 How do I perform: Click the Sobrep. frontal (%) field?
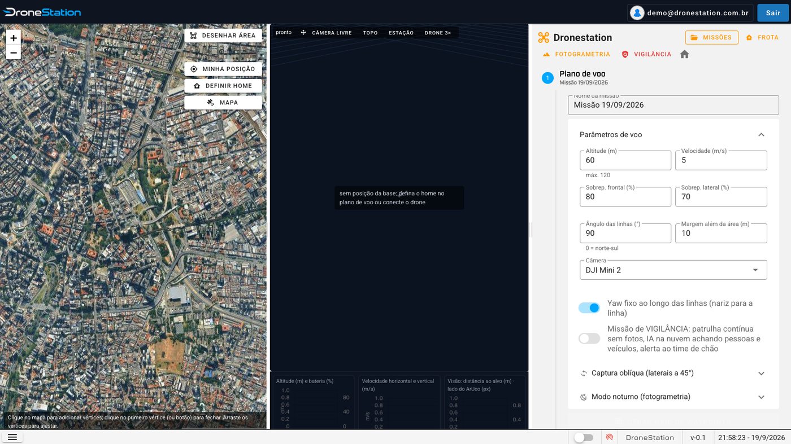(x=625, y=197)
